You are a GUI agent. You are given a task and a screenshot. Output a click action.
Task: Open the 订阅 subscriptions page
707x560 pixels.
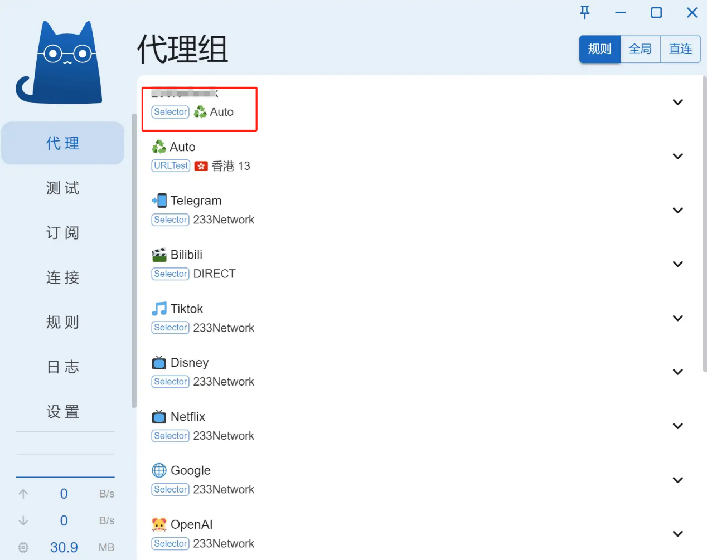click(x=62, y=232)
